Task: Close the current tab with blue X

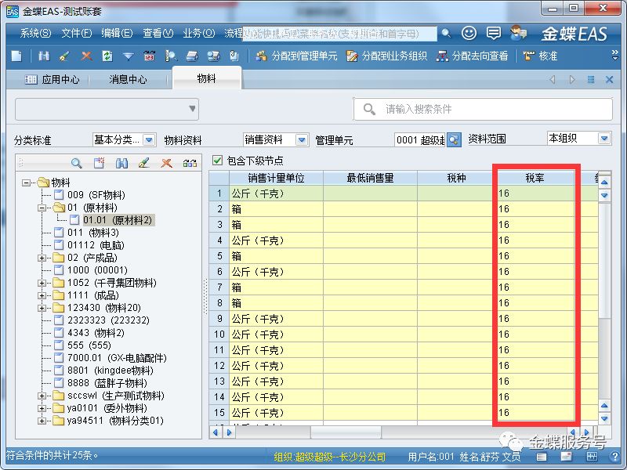Action: click(609, 79)
